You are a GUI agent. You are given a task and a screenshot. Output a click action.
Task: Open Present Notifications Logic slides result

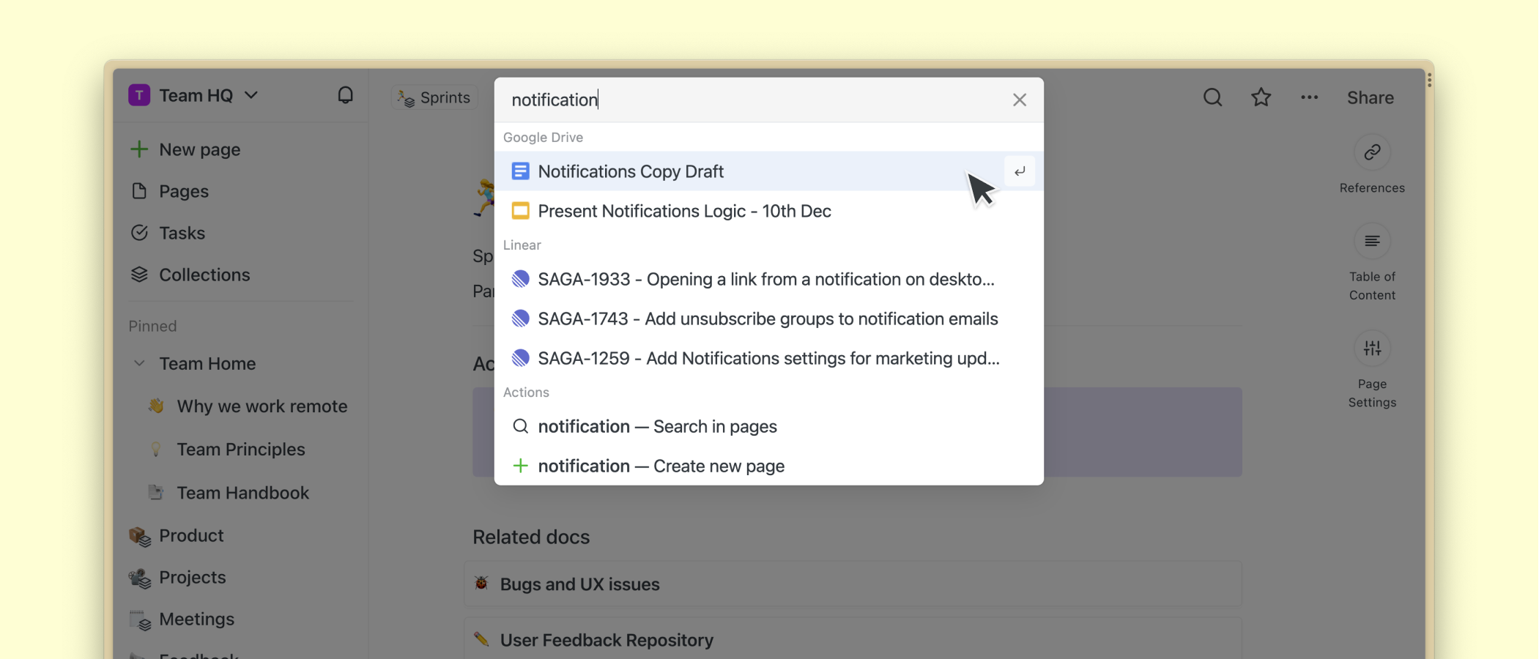coord(684,211)
